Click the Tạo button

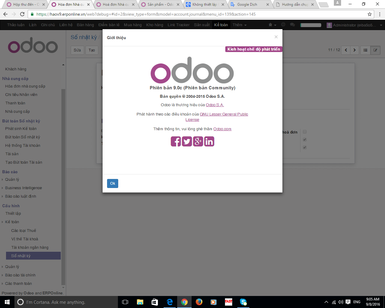click(x=92, y=50)
